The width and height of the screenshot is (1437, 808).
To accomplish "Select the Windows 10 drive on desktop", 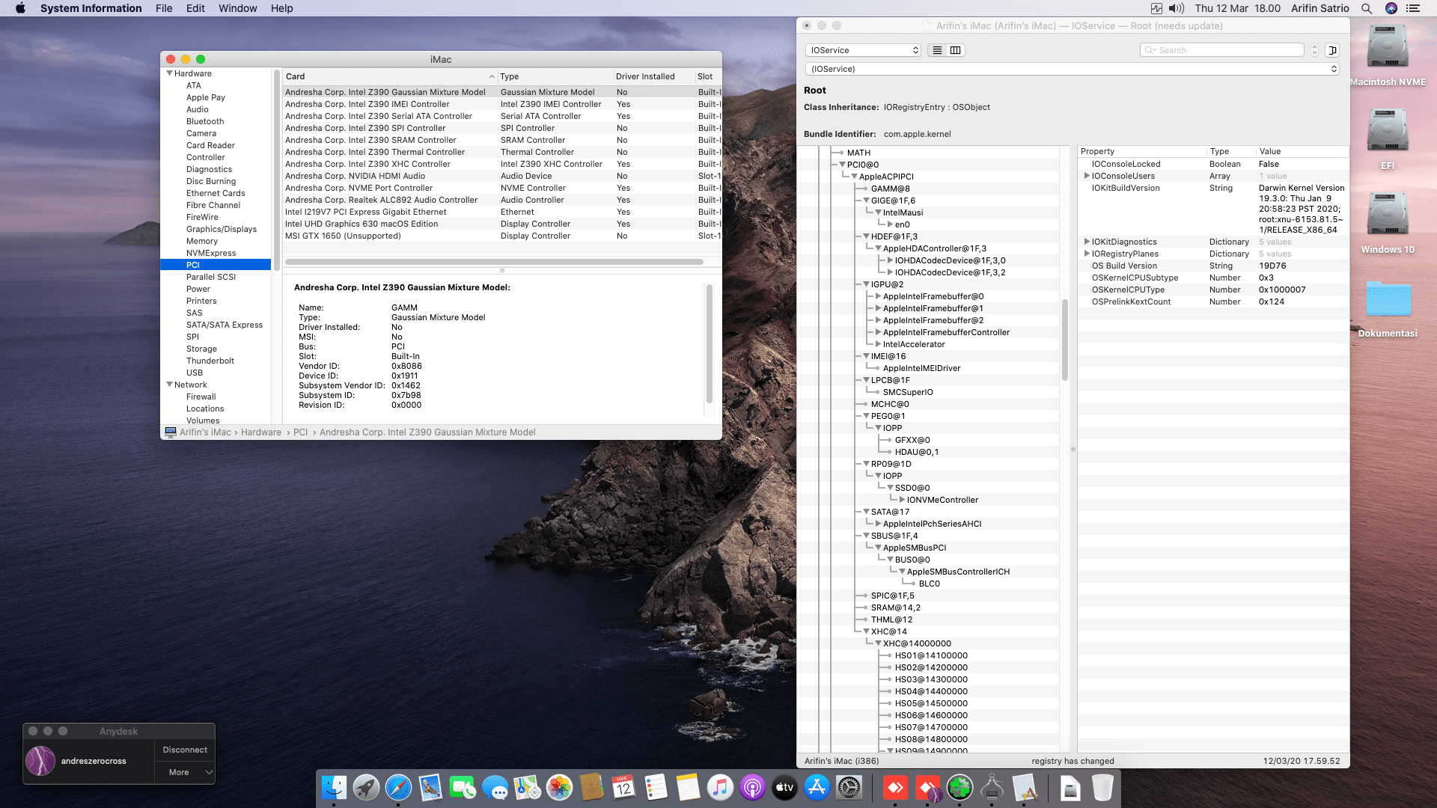I will click(x=1388, y=215).
